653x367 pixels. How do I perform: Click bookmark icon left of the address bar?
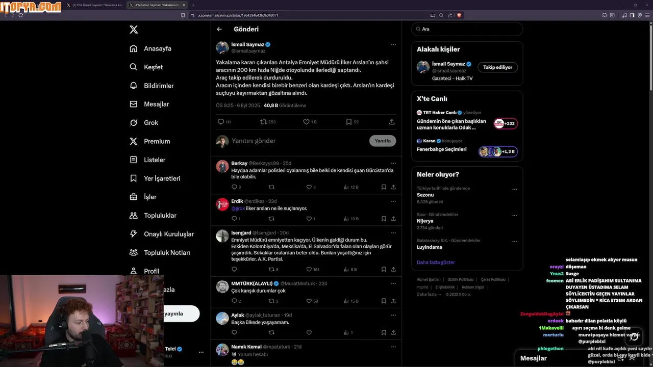click(183, 15)
